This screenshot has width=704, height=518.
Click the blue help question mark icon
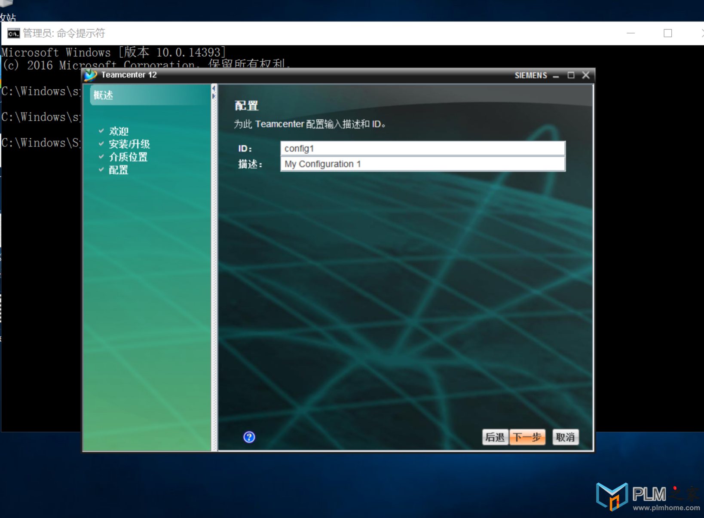[x=249, y=437]
